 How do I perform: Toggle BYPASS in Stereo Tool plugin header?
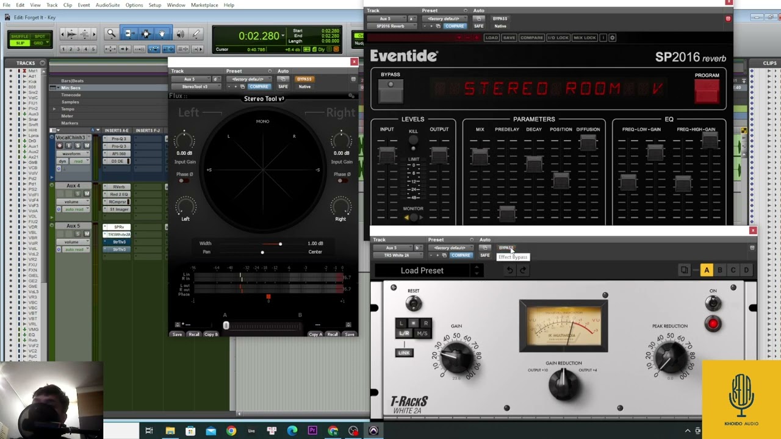304,79
